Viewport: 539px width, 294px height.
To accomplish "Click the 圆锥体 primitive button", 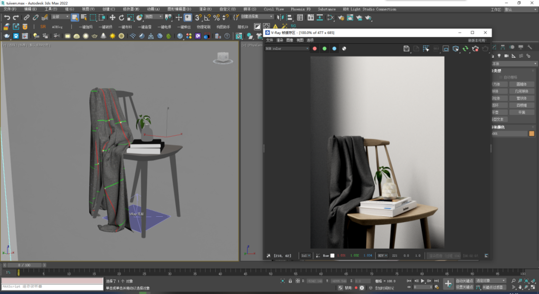I will (x=522, y=84).
